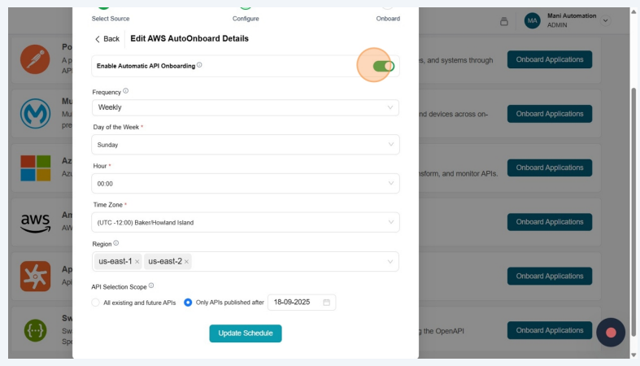
Task: Expand the Time Zone dropdown
Action: 246,222
